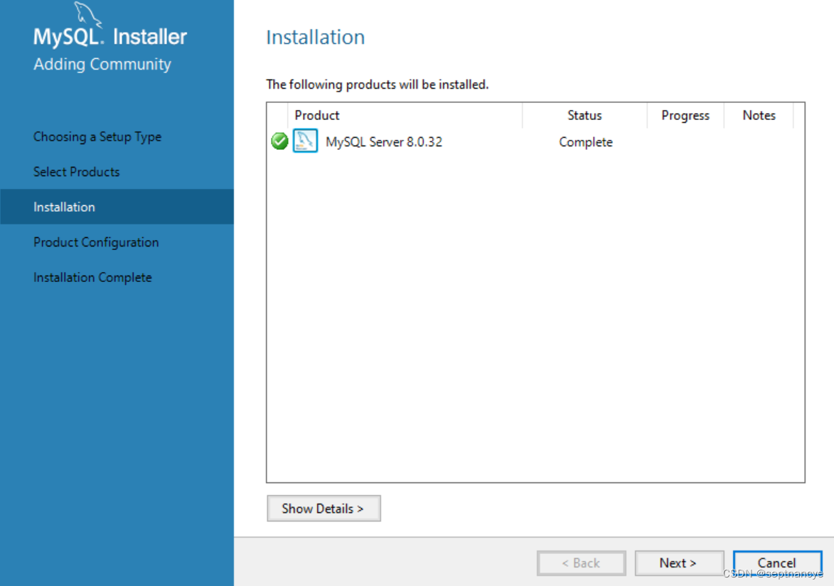
Task: Select the MySQL Server 8.0.32 row text
Action: pos(384,142)
